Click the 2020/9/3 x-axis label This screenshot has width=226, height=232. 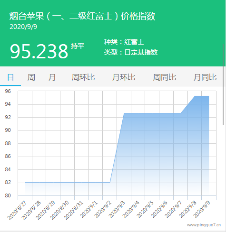coord(117,210)
